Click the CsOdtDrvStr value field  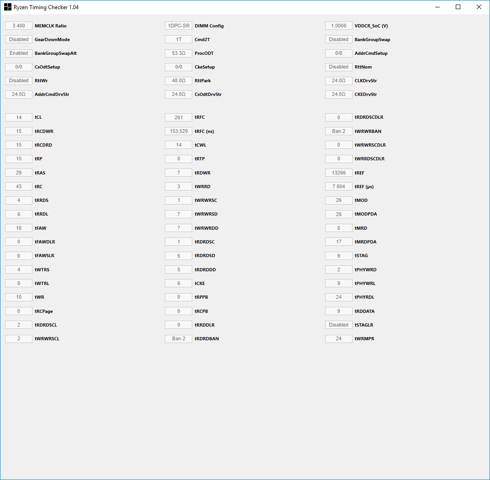pyautogui.click(x=179, y=95)
